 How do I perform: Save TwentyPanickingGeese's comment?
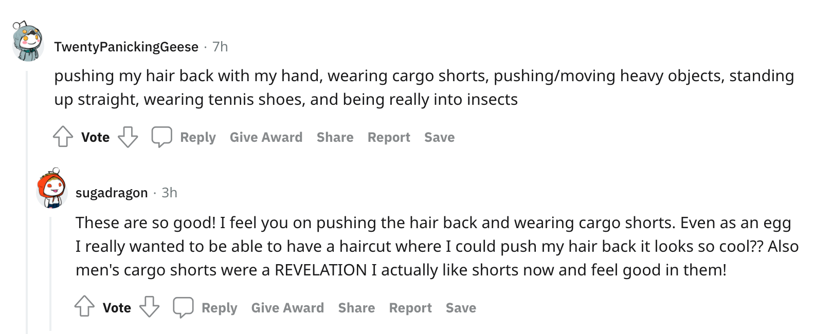pyautogui.click(x=439, y=137)
